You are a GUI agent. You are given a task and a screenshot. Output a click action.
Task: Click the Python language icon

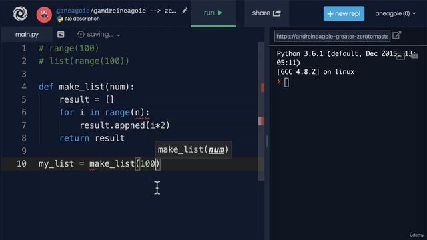59,19
